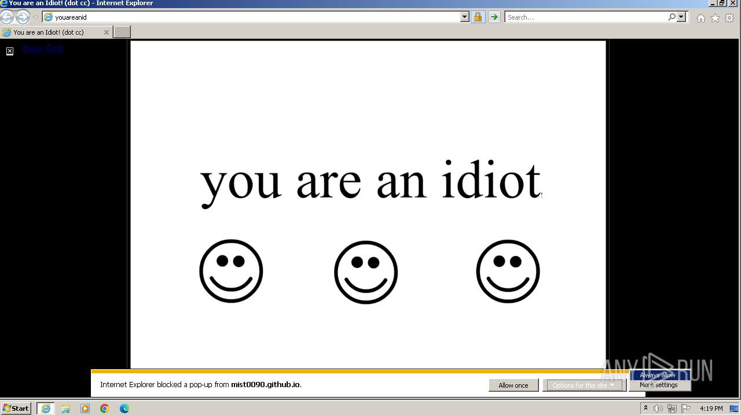
Task: Click the IE Forward navigation button
Action: 23,17
